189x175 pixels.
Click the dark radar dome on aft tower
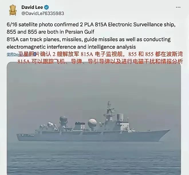[x=63, y=120]
